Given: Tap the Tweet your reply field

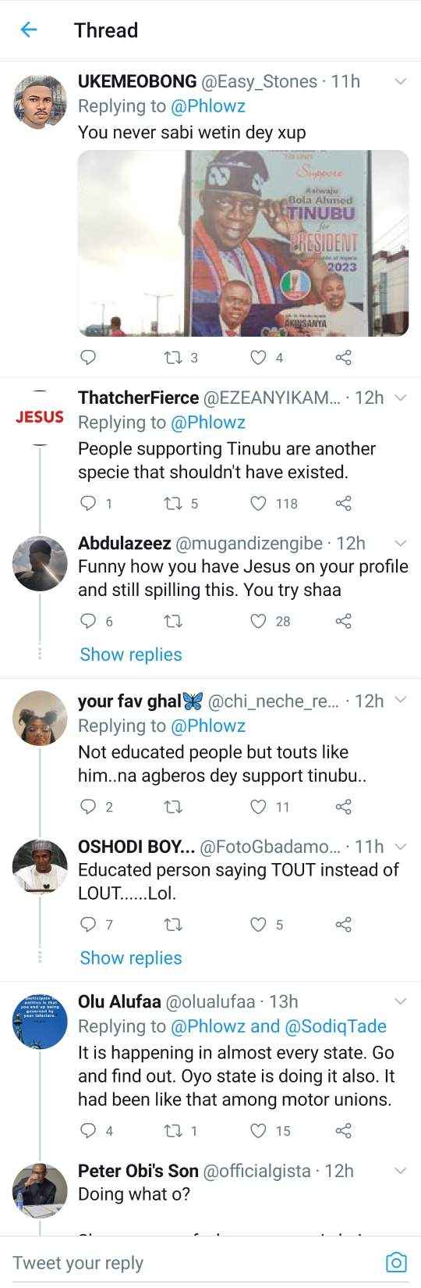Looking at the screenshot, I should click(195, 1262).
